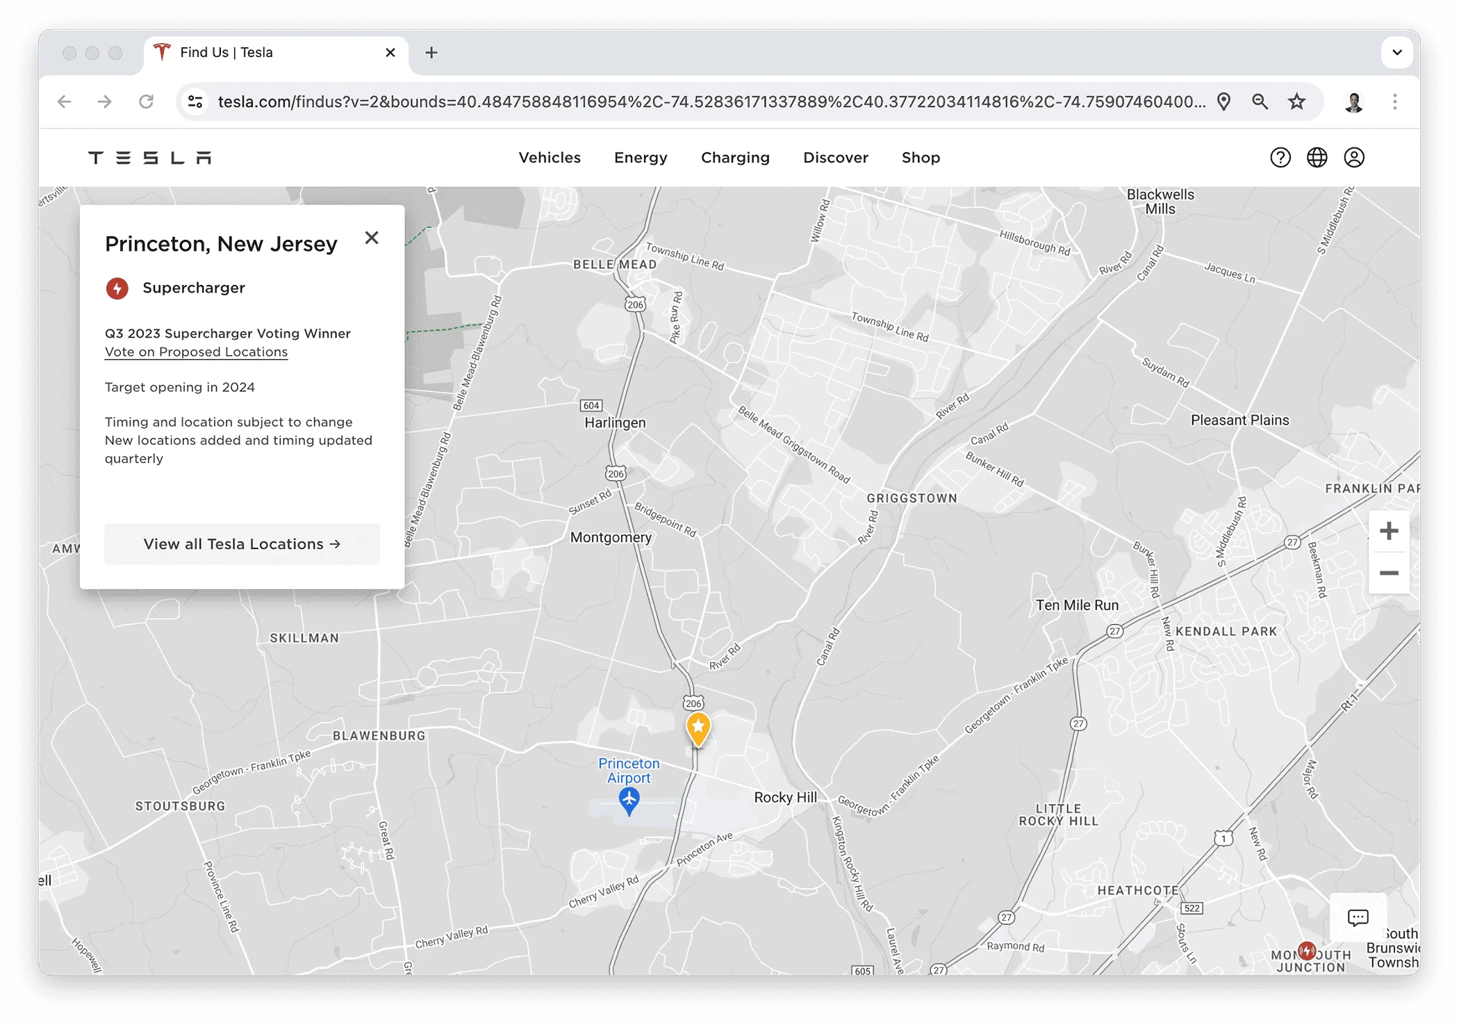
Task: Click the Tesla logo in the header
Action: (149, 158)
